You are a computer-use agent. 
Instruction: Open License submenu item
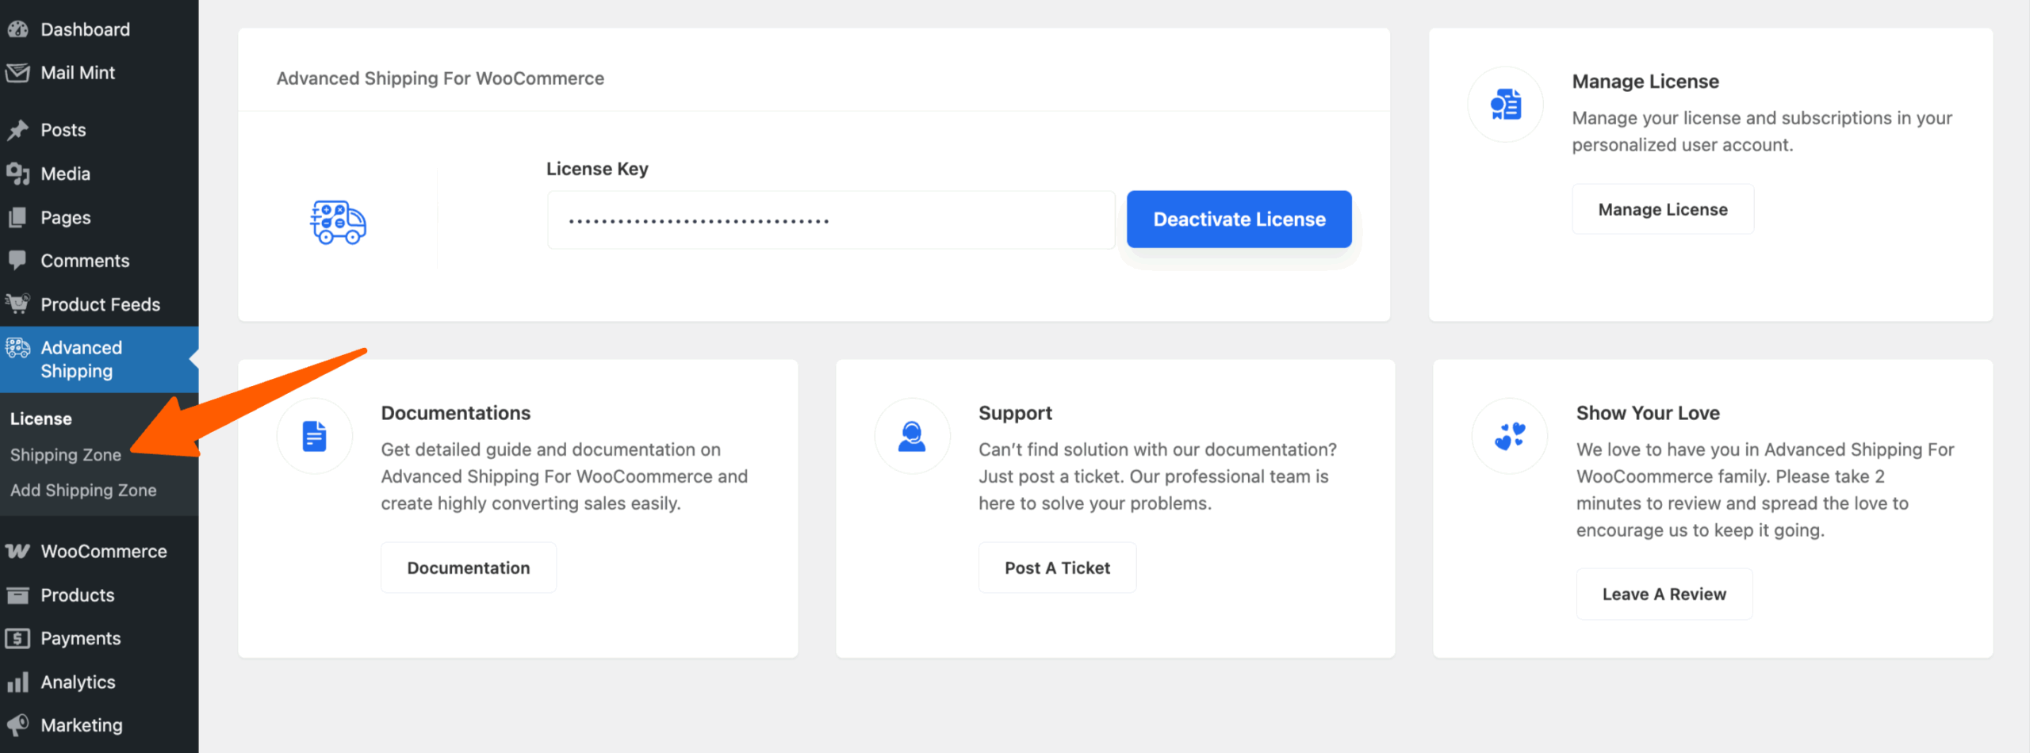[x=41, y=419]
